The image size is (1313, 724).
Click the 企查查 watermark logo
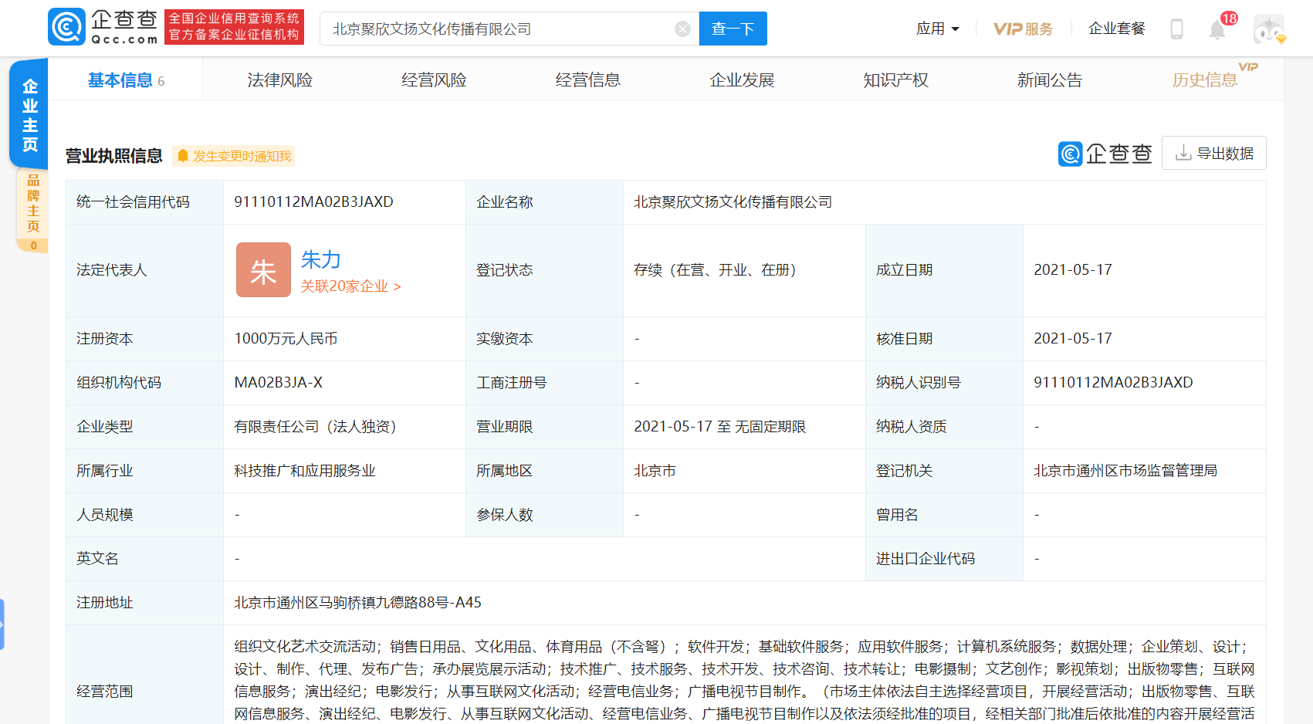1105,154
